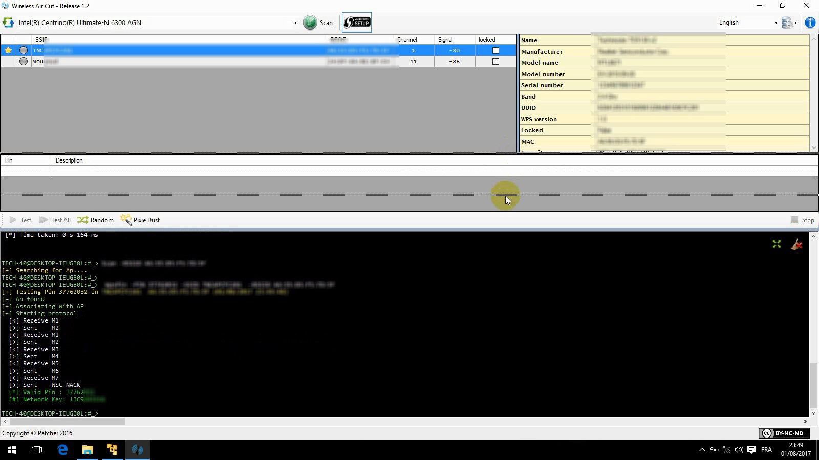Select the radio circle in Mou row

[24, 61]
